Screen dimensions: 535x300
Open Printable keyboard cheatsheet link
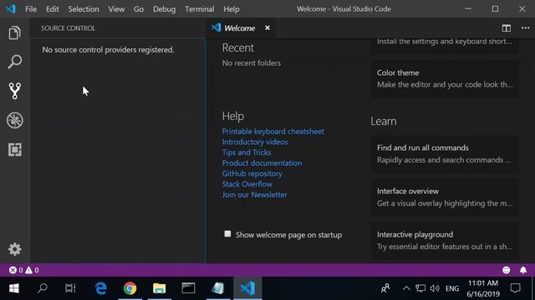273,132
